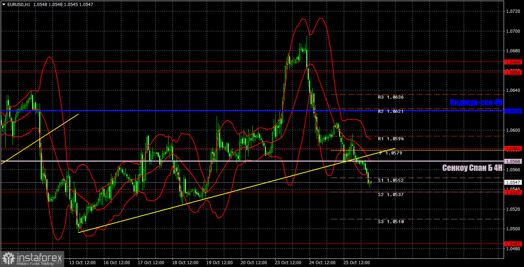The image size is (524, 267).
Task: Select the red 1.0669 price level tag
Action: (514, 62)
